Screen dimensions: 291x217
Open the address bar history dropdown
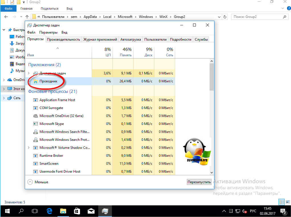tap(219, 17)
